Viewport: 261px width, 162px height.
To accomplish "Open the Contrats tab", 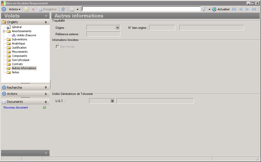I will [x=17, y=64].
